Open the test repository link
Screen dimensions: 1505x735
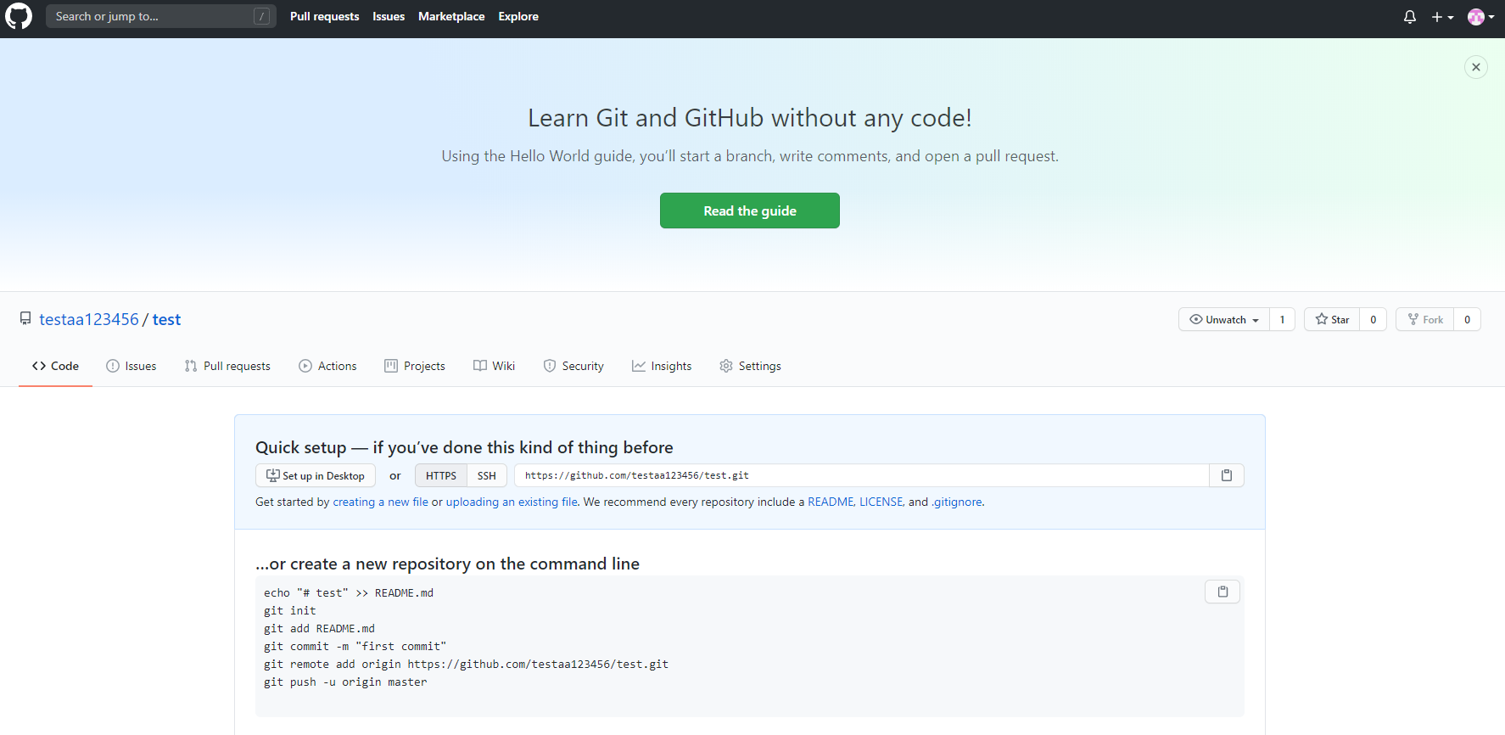166,319
